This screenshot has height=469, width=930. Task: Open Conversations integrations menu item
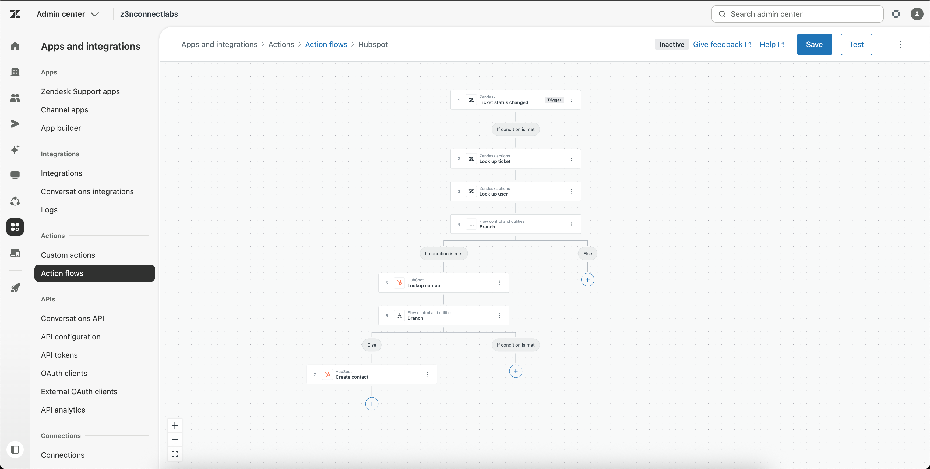pos(87,191)
